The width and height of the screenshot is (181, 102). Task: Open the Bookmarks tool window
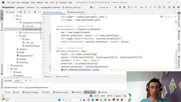[2, 69]
